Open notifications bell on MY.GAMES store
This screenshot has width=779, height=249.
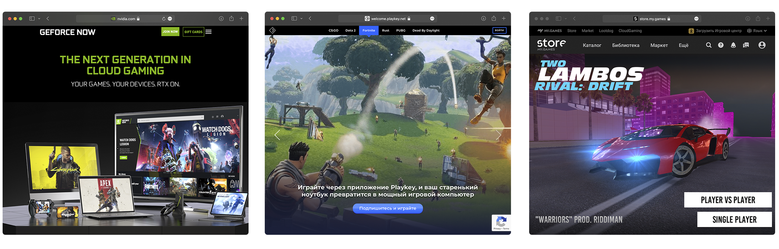pyautogui.click(x=733, y=45)
